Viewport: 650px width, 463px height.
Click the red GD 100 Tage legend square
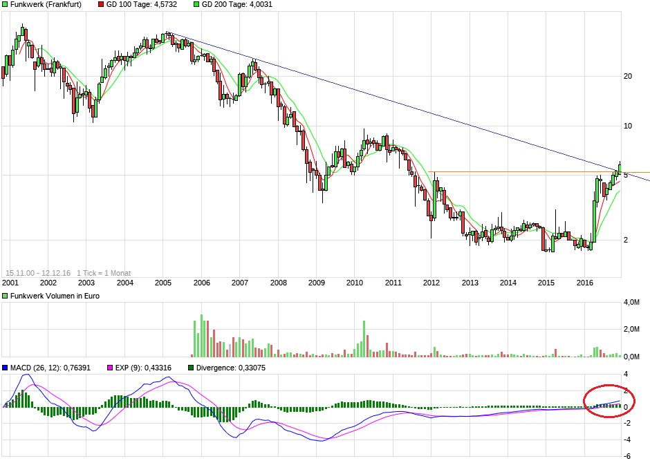[102, 4]
